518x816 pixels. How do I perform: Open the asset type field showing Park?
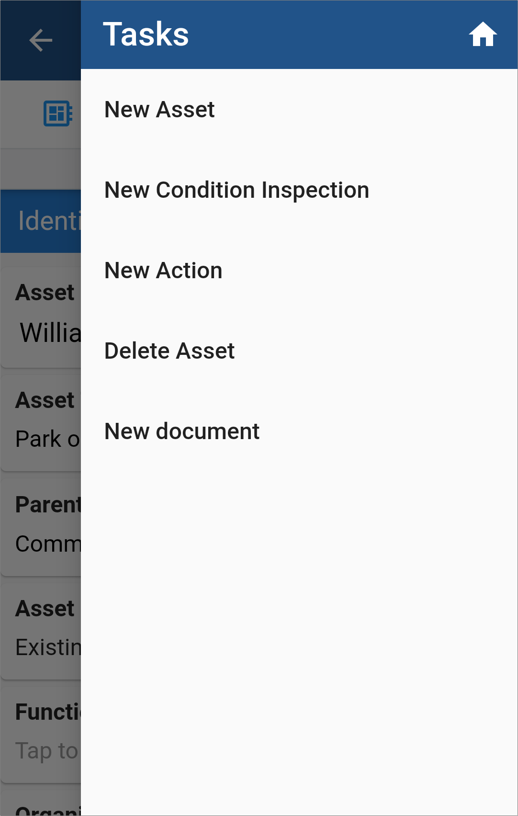pos(41,423)
